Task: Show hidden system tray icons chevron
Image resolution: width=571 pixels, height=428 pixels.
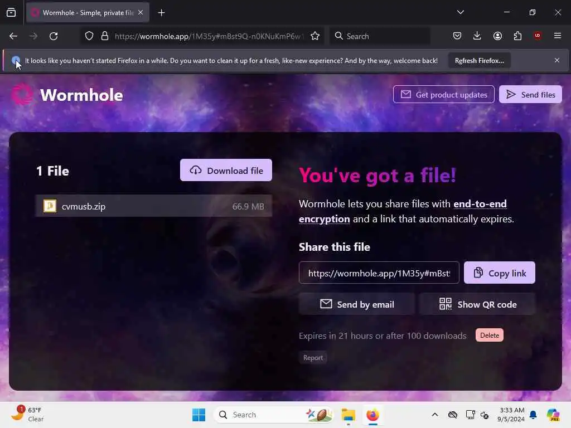Action: coord(434,415)
